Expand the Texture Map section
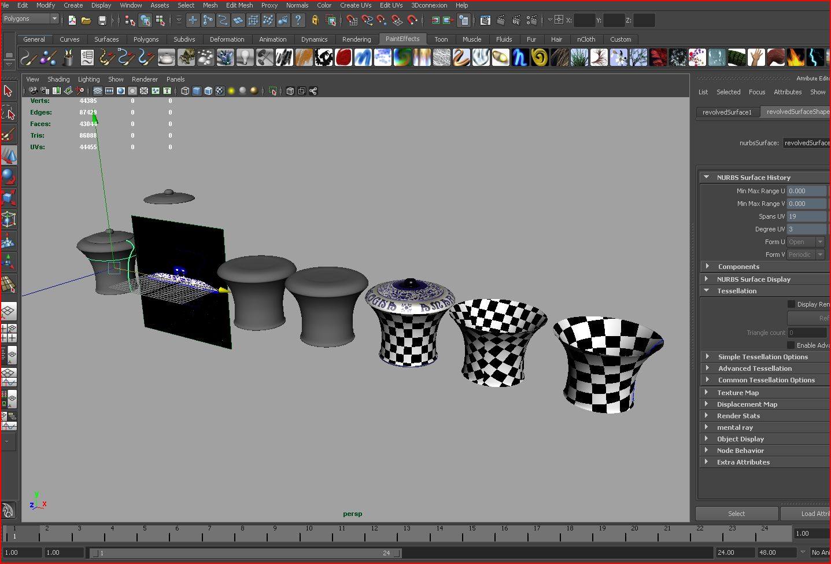The image size is (831, 564). [738, 393]
